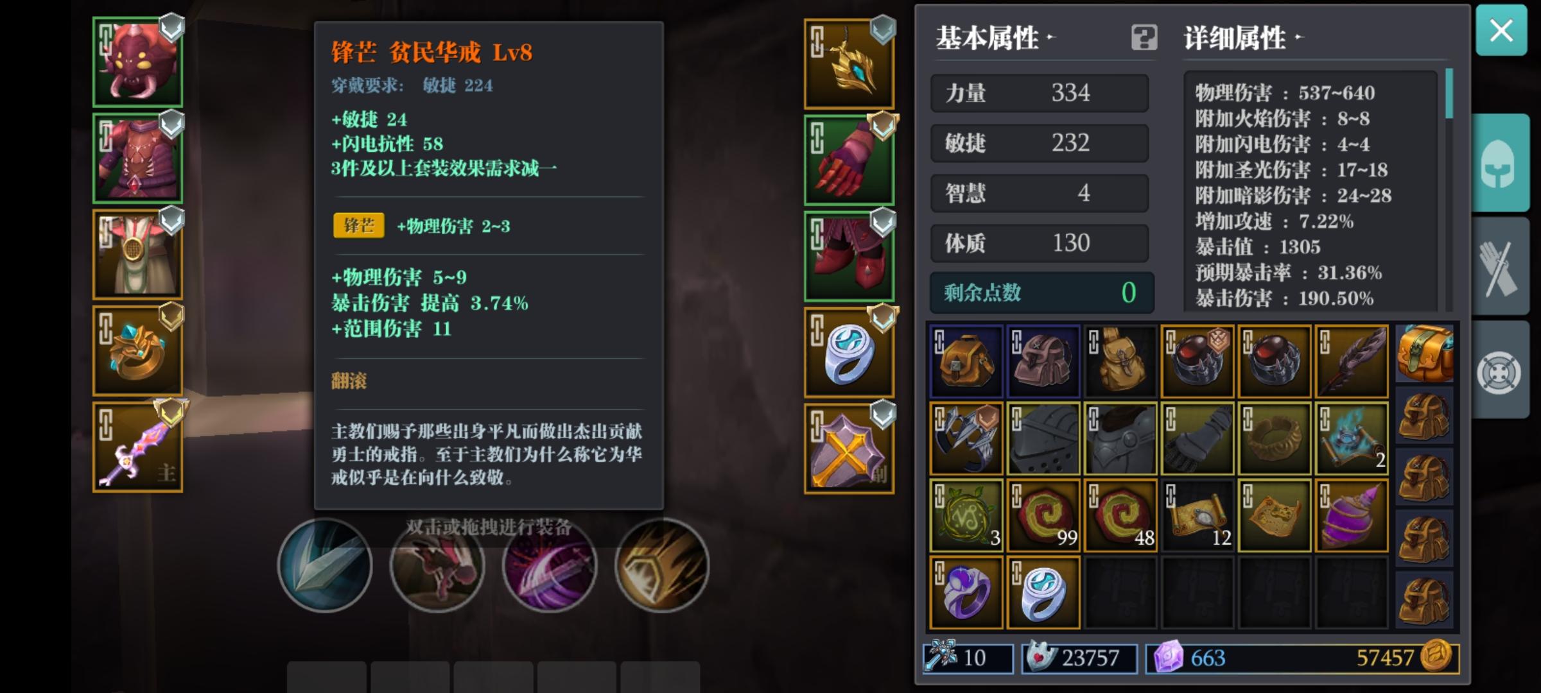The width and height of the screenshot is (1541, 693).
Task: Tap the purple potion bottle in inventory
Action: click(1351, 515)
